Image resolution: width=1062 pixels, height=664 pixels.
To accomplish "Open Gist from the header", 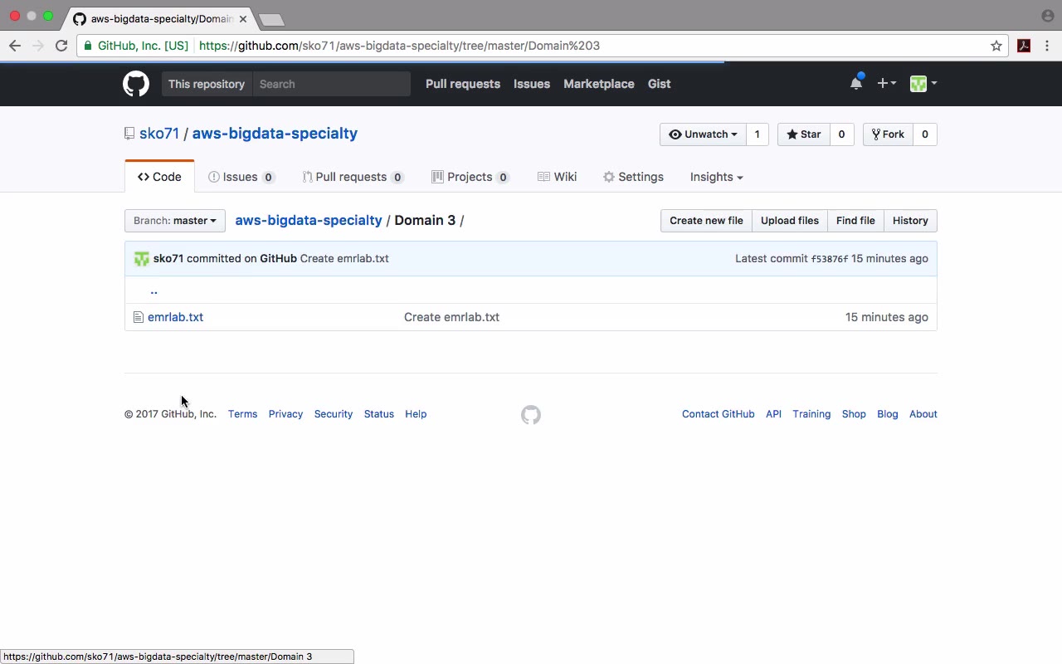I will 660,84.
